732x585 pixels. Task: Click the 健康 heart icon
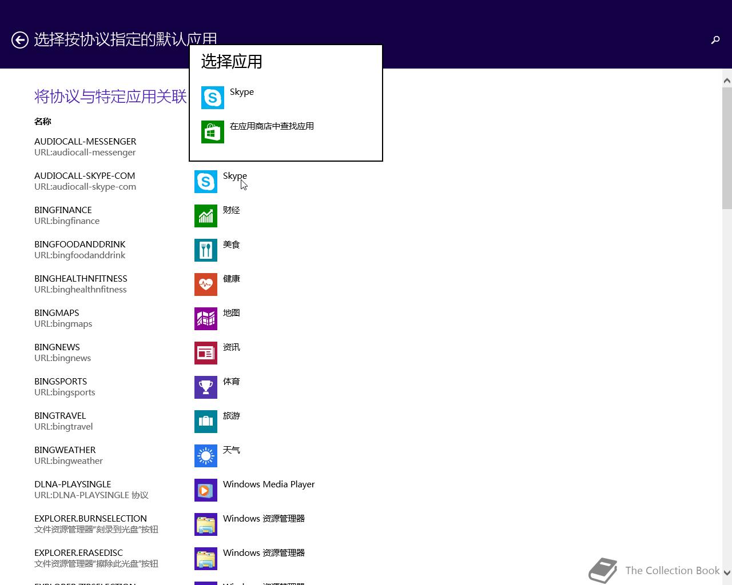pyautogui.click(x=206, y=285)
